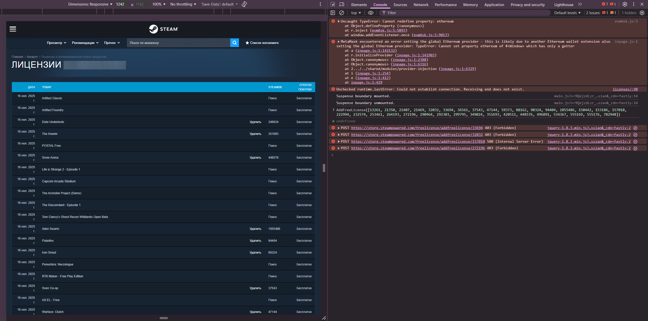Expand the Просмотр store menu
Screen dimensions: 648x321
pyautogui.click(x=56, y=43)
